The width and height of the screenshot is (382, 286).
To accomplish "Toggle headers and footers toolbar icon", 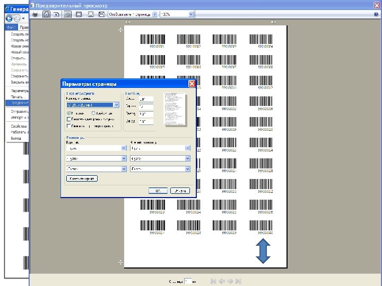I will click(79, 15).
